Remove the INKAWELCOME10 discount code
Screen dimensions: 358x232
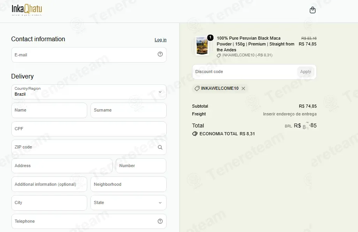click(243, 88)
